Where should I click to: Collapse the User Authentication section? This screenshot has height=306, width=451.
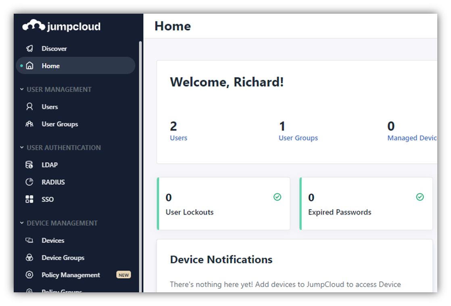point(22,147)
